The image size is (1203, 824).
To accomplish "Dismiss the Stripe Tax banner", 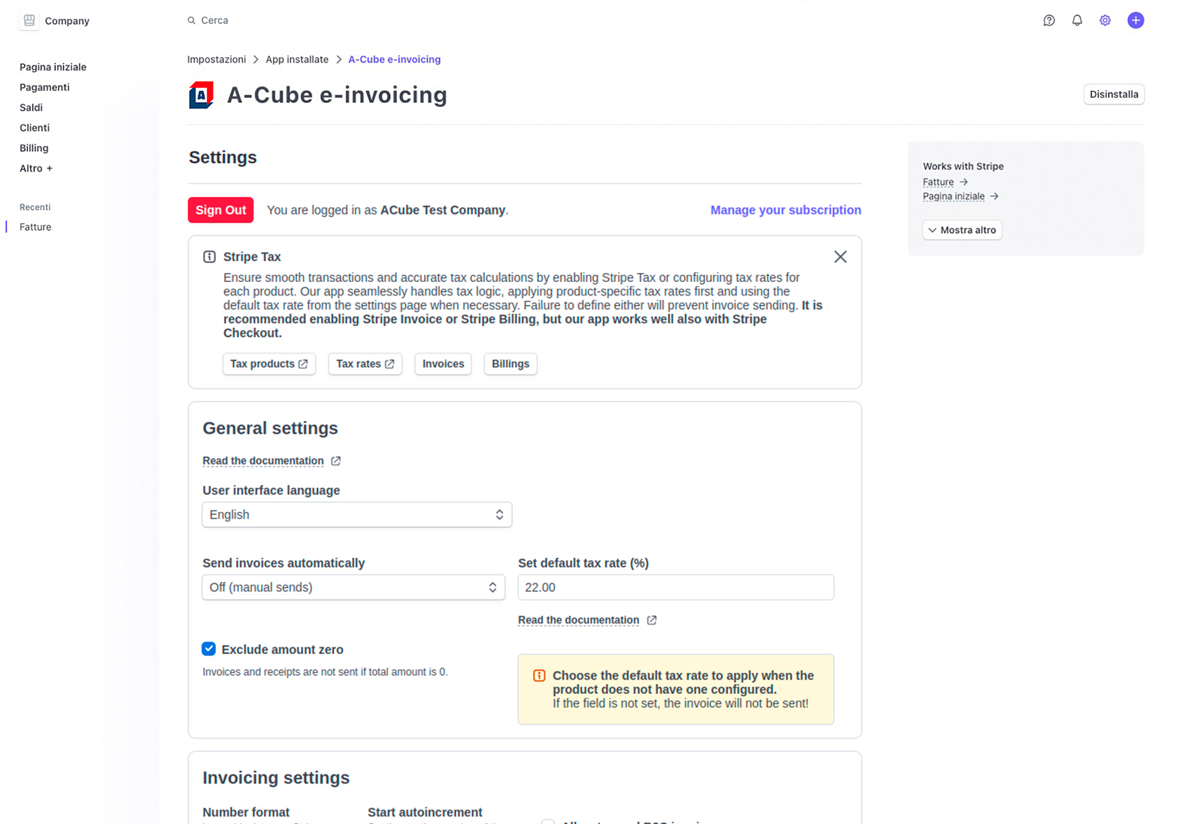I will 840,256.
